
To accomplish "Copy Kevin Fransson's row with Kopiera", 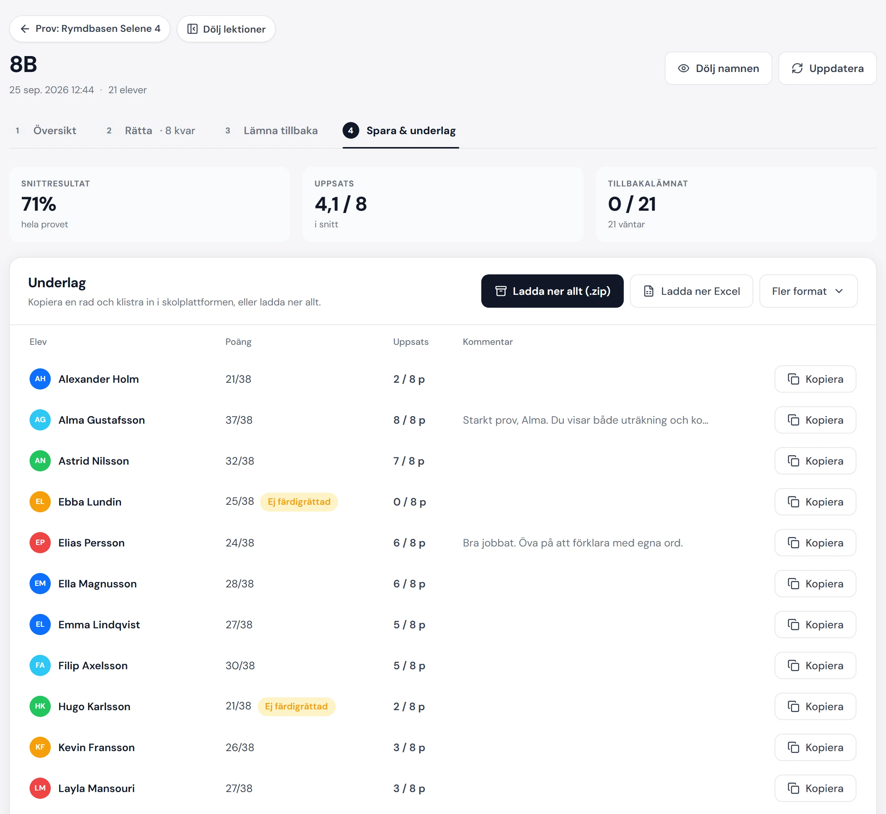I will [x=816, y=747].
